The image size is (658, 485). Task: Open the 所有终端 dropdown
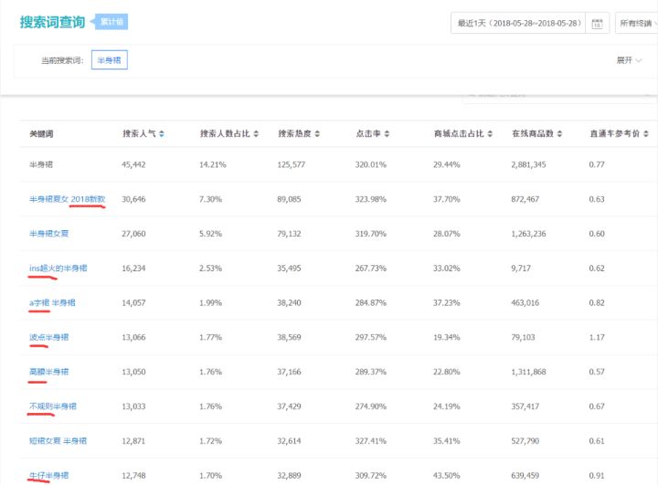coord(637,23)
